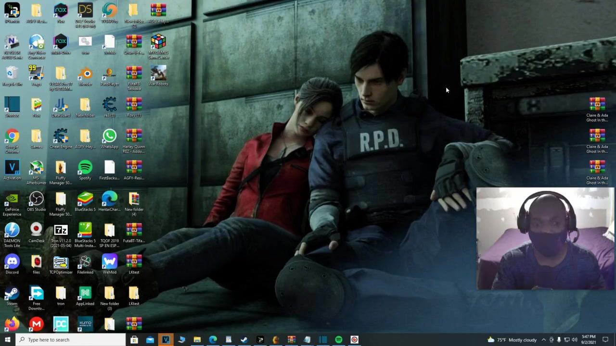This screenshot has height=346, width=616.
Task: Open File Explorer from the taskbar
Action: click(197, 340)
